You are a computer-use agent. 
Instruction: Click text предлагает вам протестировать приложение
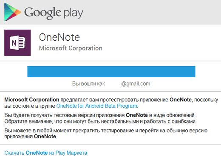(114, 100)
